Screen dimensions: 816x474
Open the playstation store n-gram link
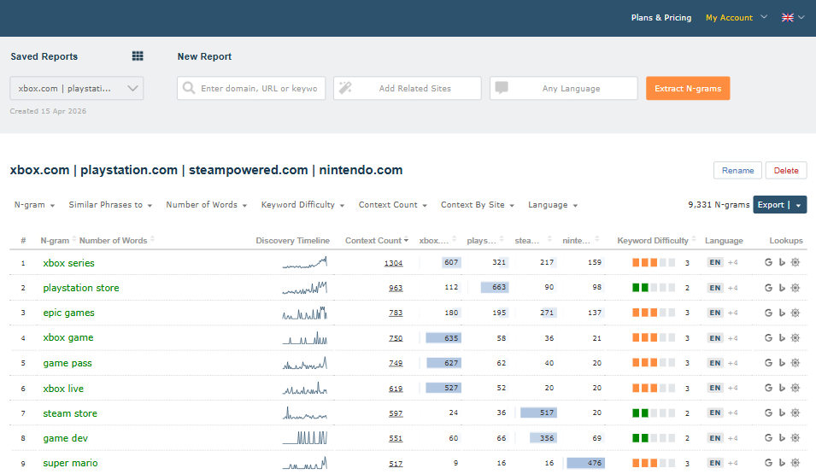(x=81, y=288)
